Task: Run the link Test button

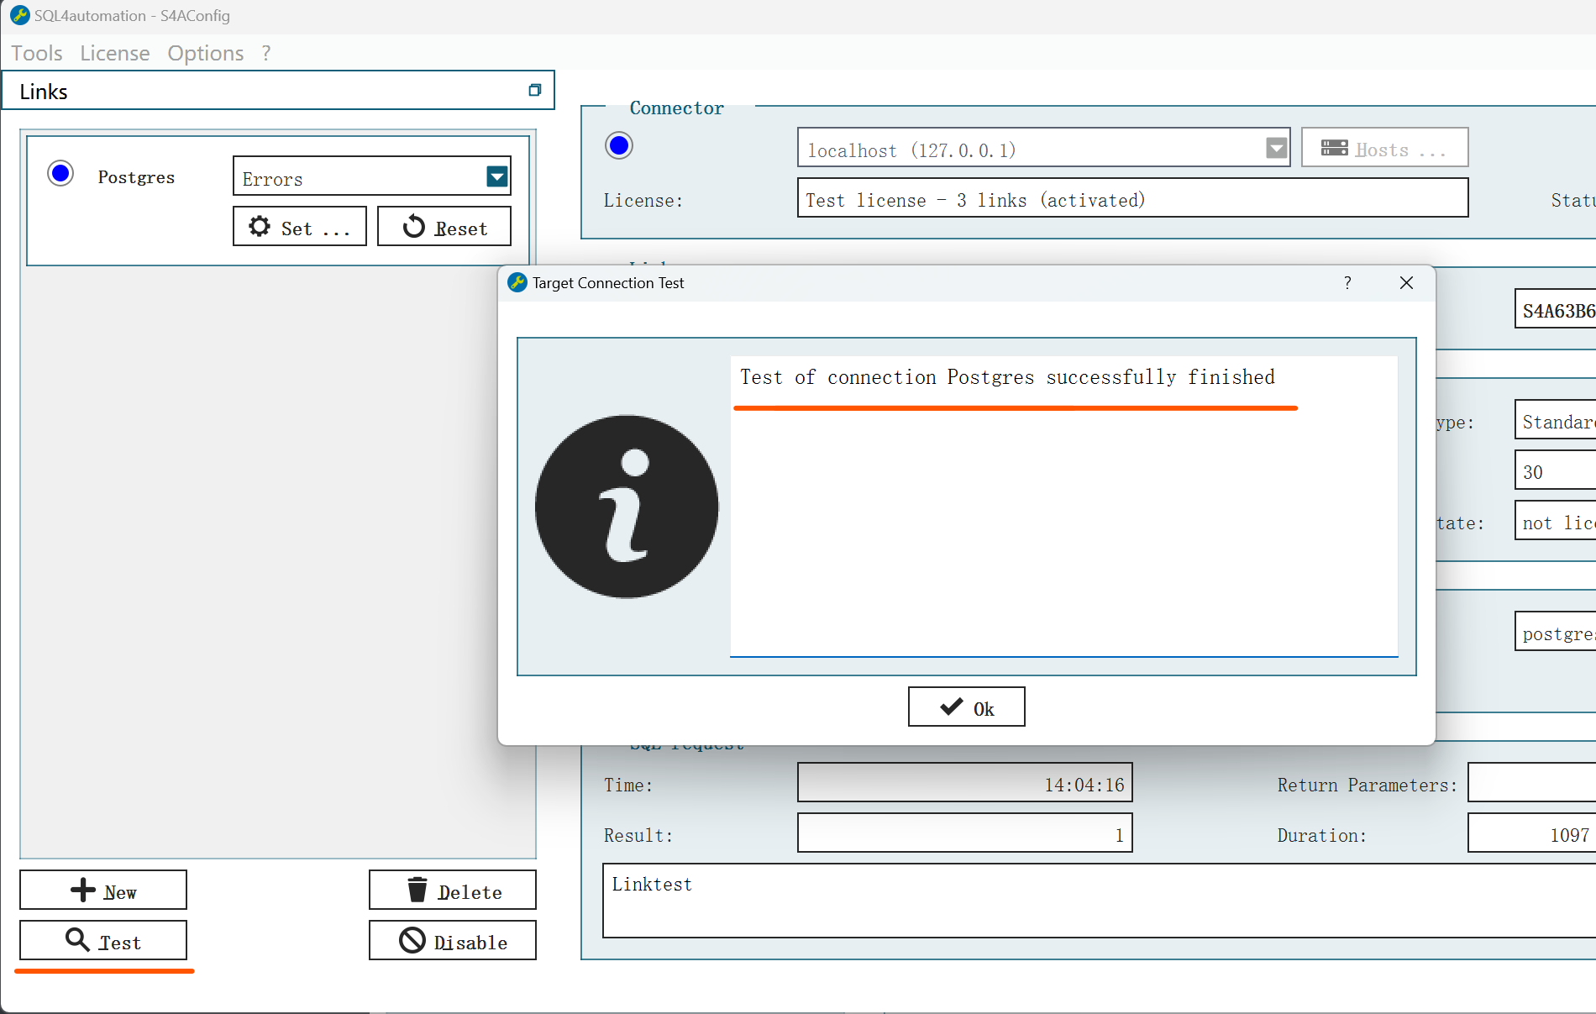Action: click(x=103, y=940)
